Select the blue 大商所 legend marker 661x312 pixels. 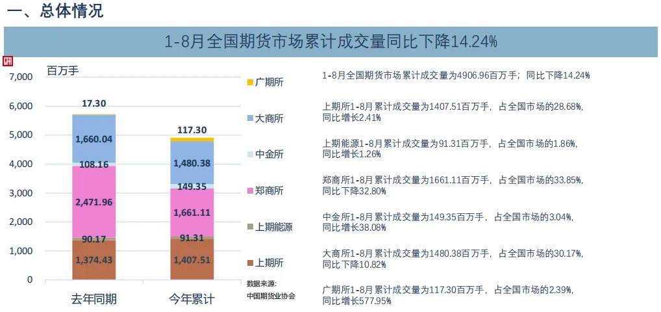pyautogui.click(x=250, y=119)
